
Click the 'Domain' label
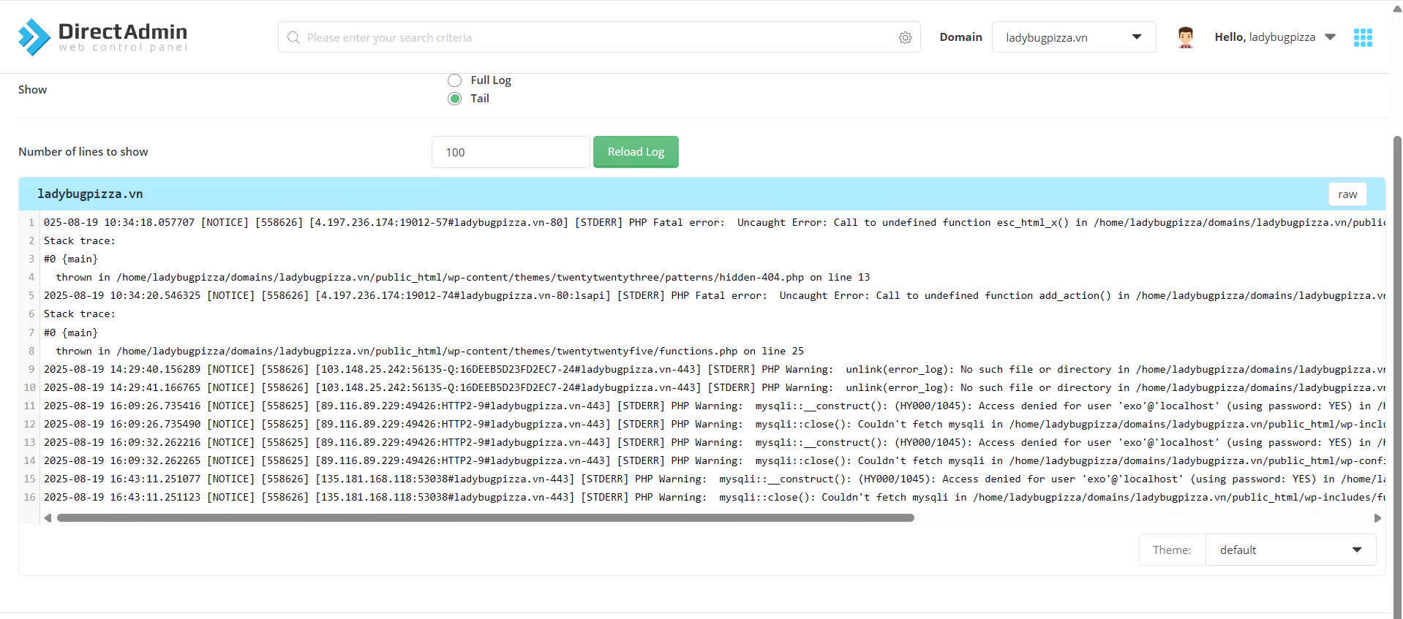(x=961, y=37)
